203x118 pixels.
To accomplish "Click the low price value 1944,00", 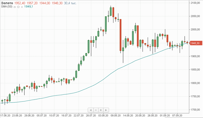I will pyautogui.click(x=45, y=3).
